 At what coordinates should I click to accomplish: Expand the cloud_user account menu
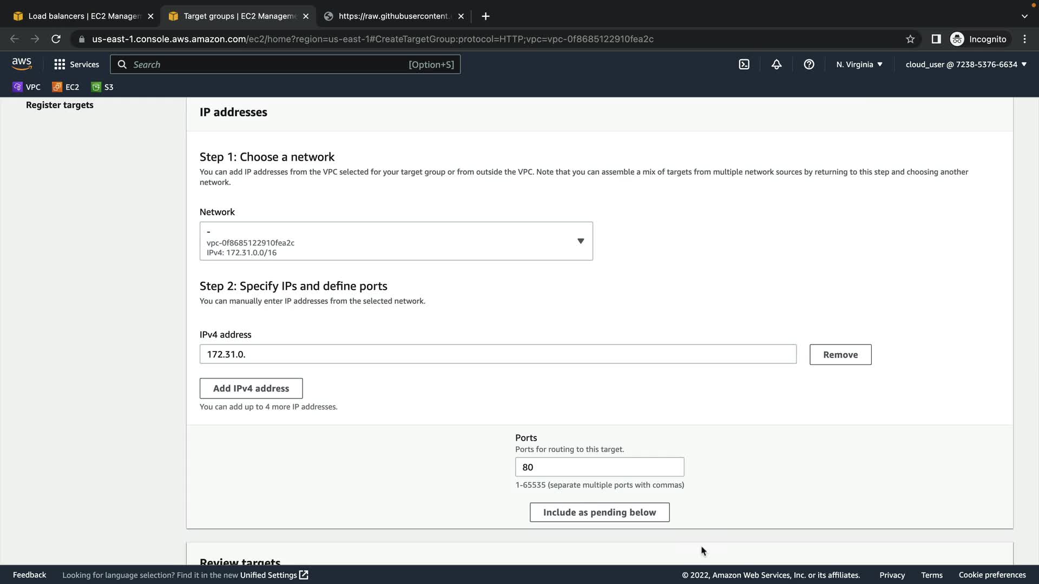tap(965, 64)
